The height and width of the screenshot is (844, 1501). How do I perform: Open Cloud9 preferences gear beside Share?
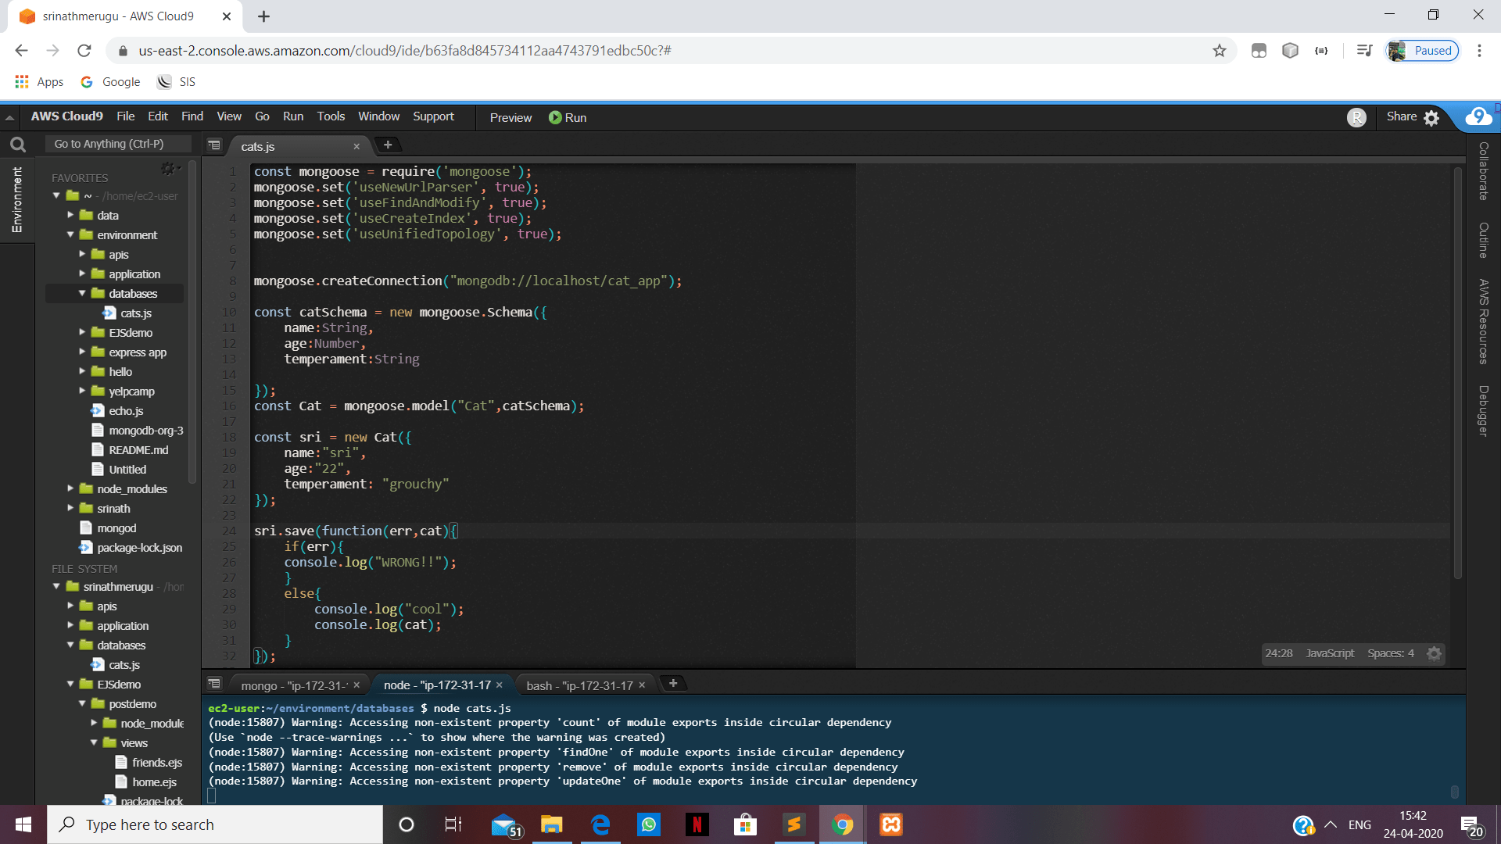point(1432,117)
